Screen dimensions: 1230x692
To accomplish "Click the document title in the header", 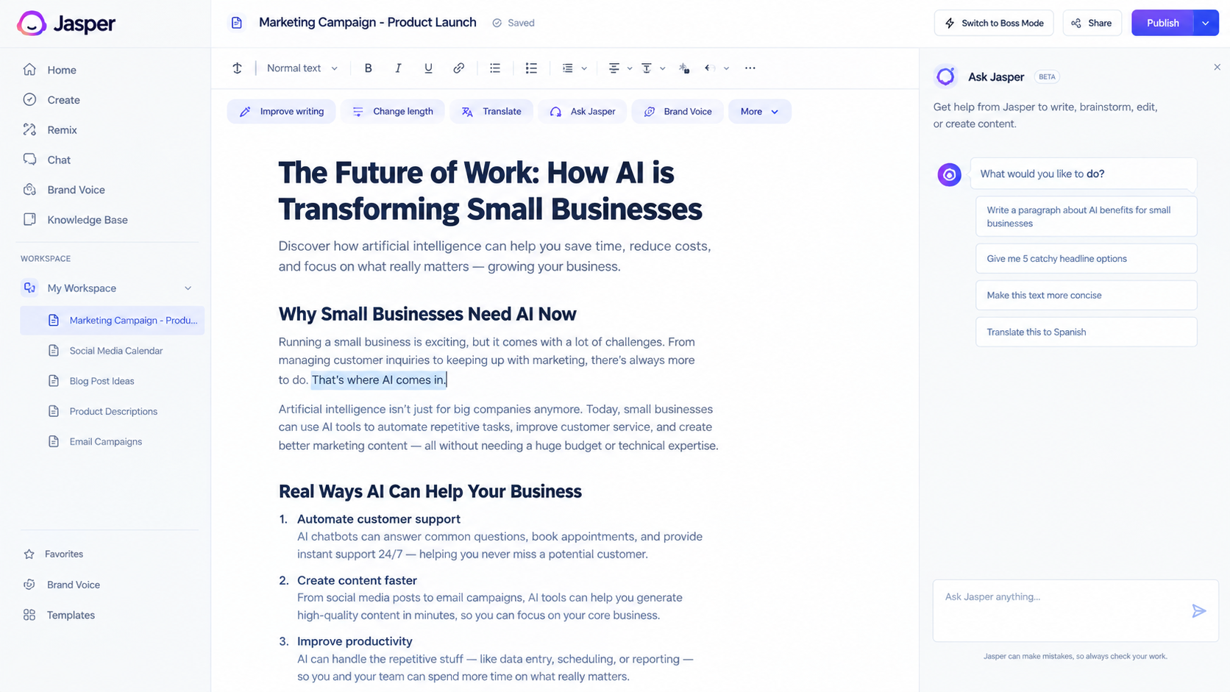I will tap(367, 23).
